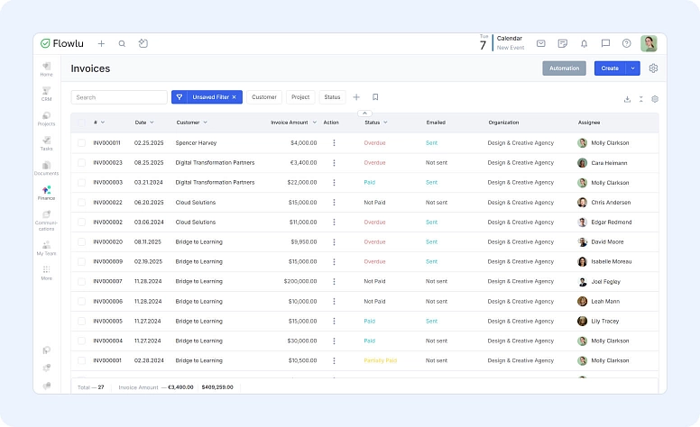Click into the Search input field
700x427 pixels.
coord(118,97)
